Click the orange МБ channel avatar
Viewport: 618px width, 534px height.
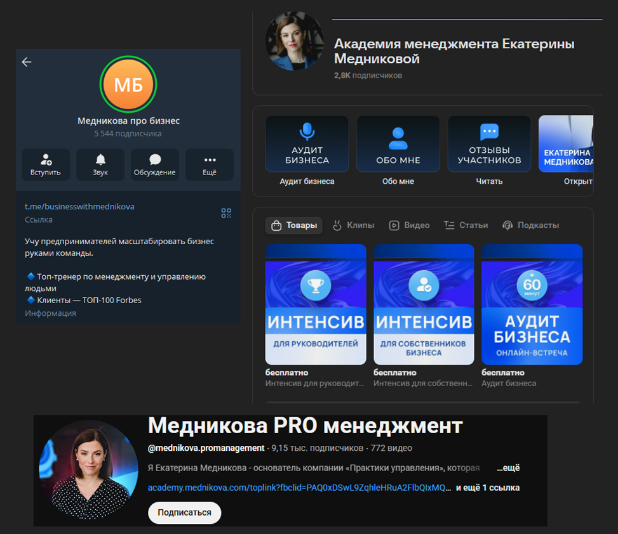(x=128, y=84)
